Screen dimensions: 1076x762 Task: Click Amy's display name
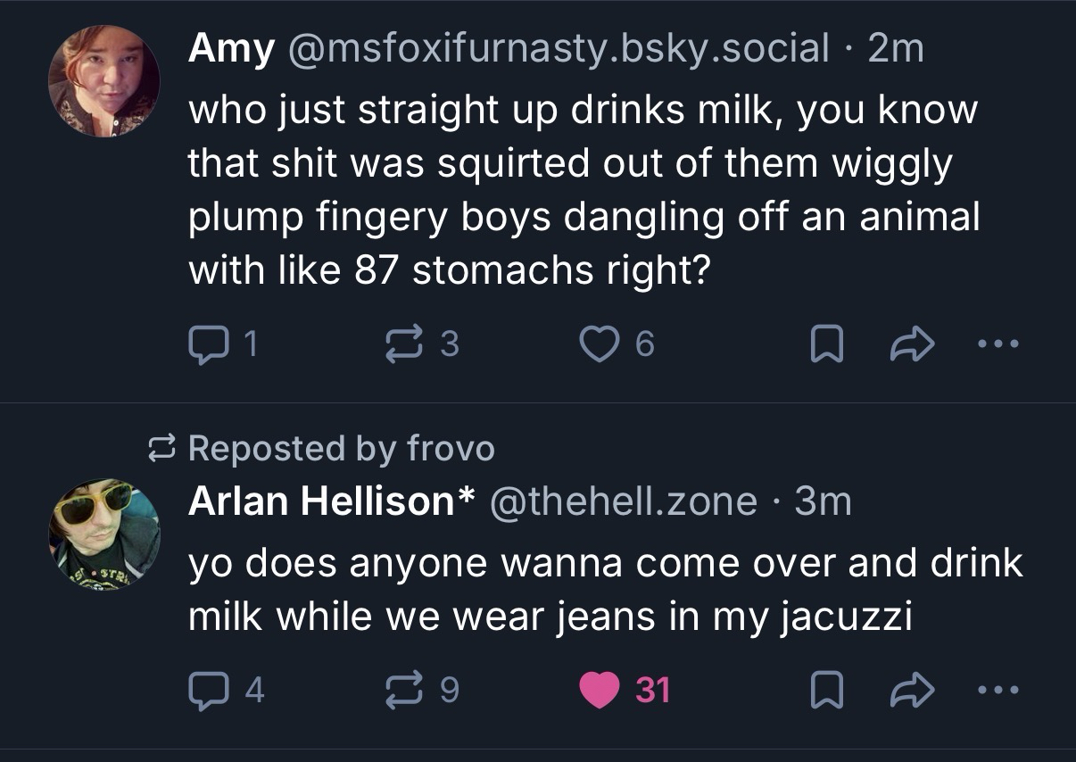[x=230, y=48]
